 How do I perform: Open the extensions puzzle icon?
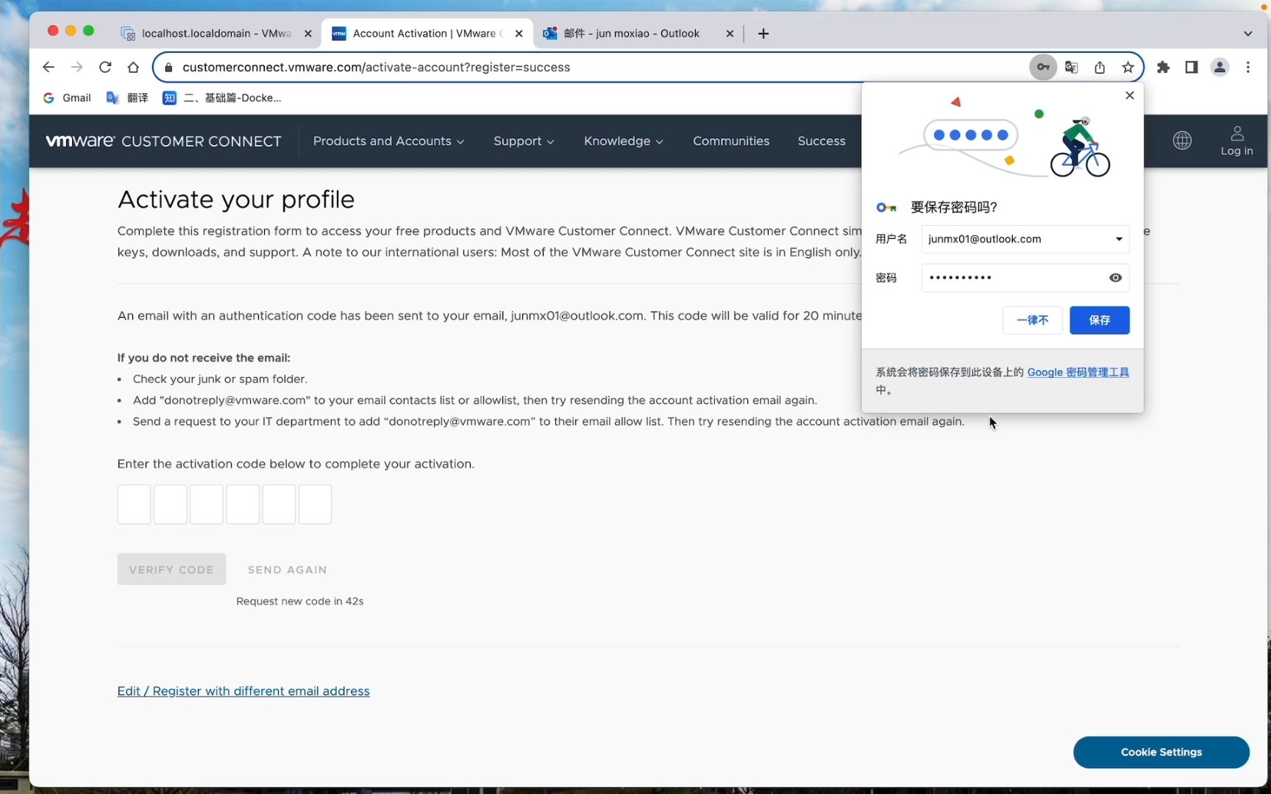[x=1164, y=67]
